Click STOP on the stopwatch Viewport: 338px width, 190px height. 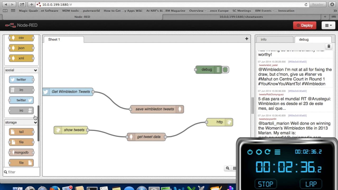[x=266, y=184]
